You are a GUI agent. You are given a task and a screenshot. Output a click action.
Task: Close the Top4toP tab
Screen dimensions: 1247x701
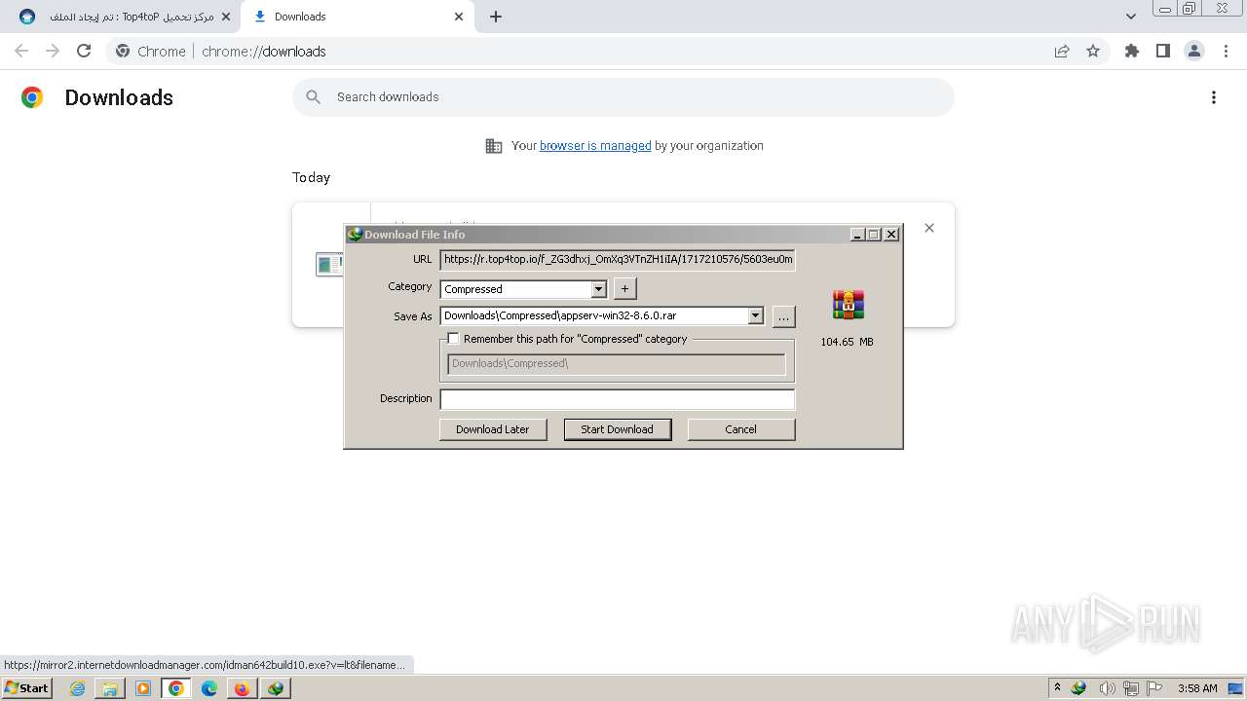click(226, 17)
